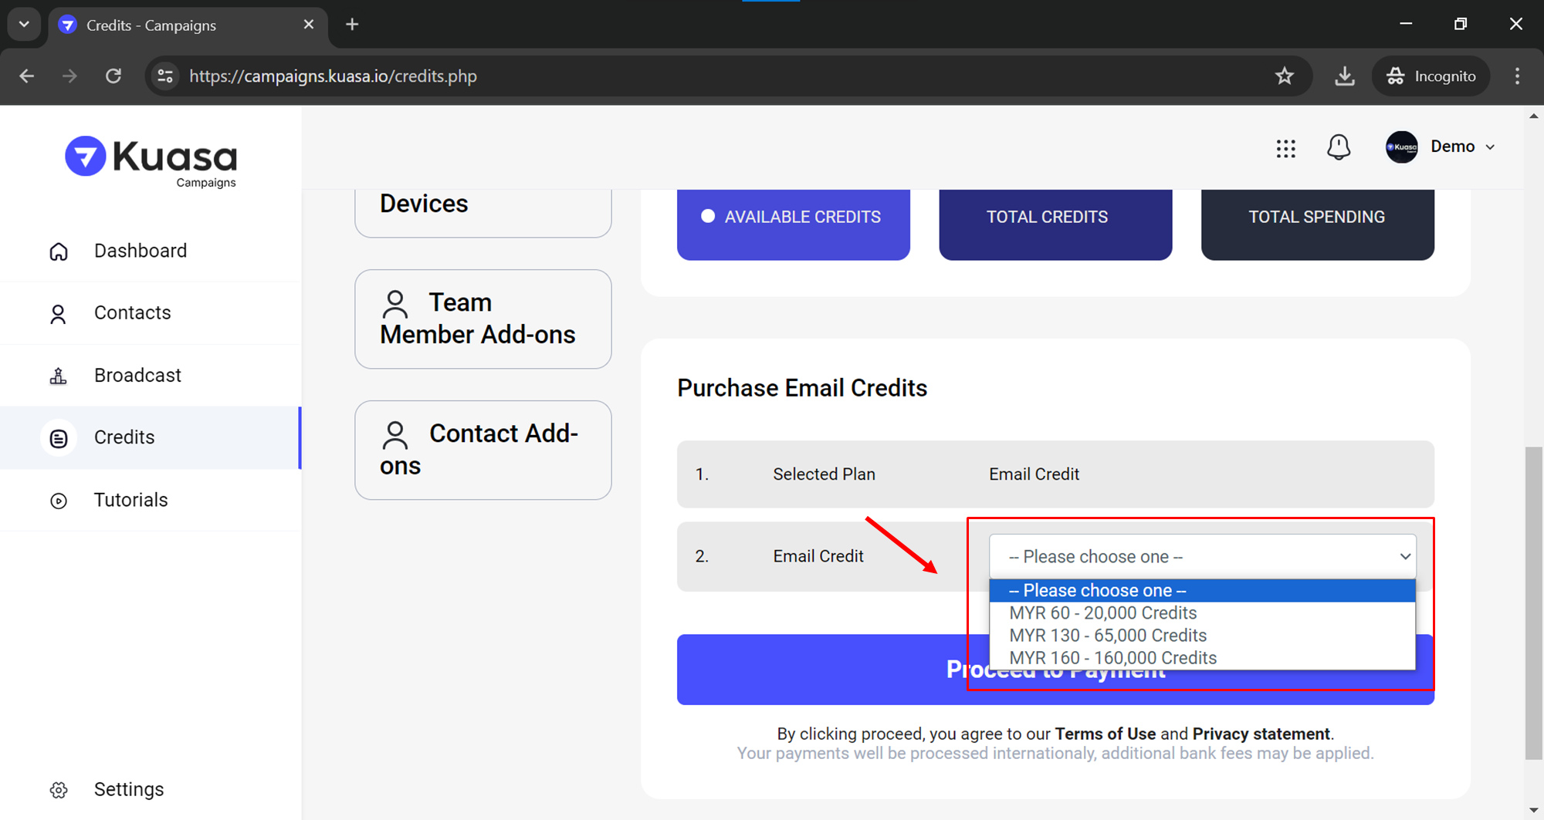
Task: Click the notification bell icon
Action: (x=1339, y=147)
